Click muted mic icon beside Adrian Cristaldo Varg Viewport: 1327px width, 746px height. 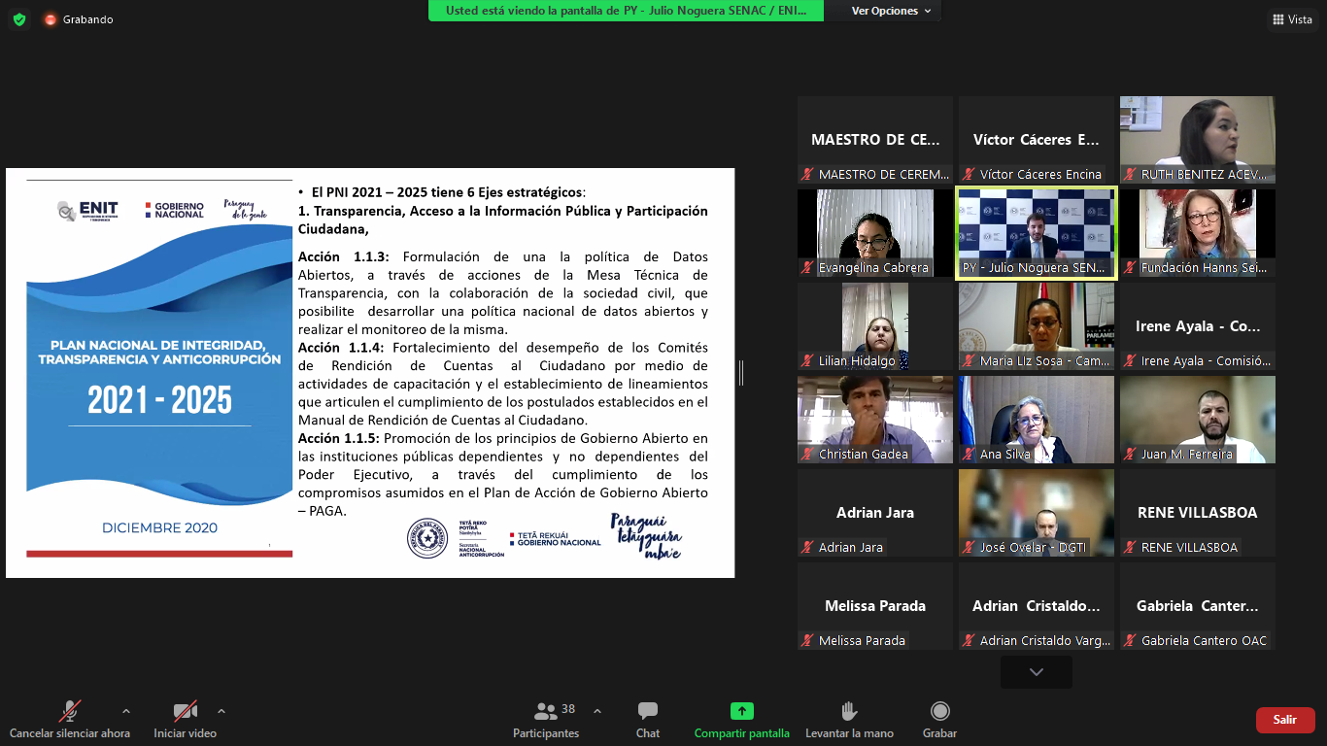969,641
